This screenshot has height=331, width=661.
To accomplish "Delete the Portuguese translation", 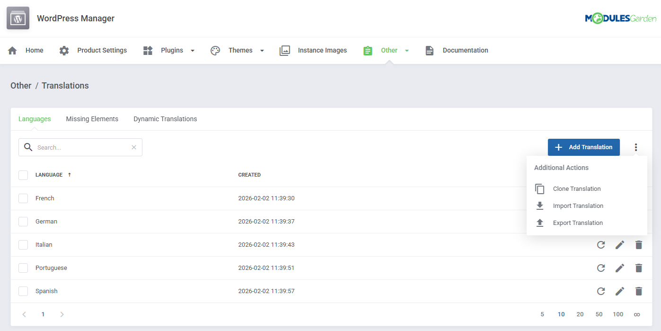I will (x=639, y=268).
